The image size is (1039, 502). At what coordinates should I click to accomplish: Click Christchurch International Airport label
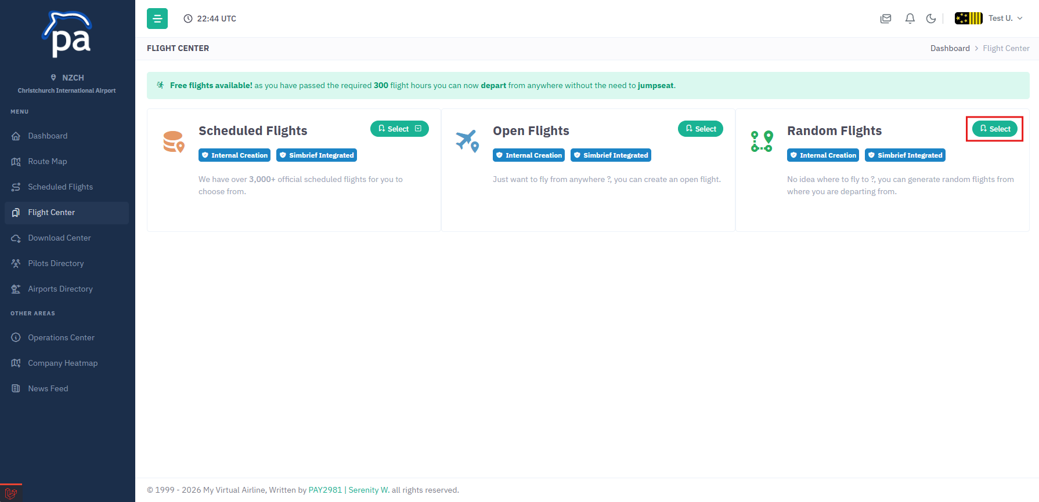click(x=67, y=90)
